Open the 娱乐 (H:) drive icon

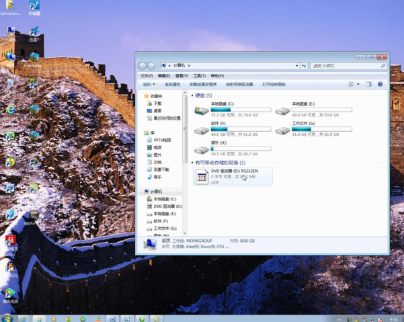click(202, 150)
